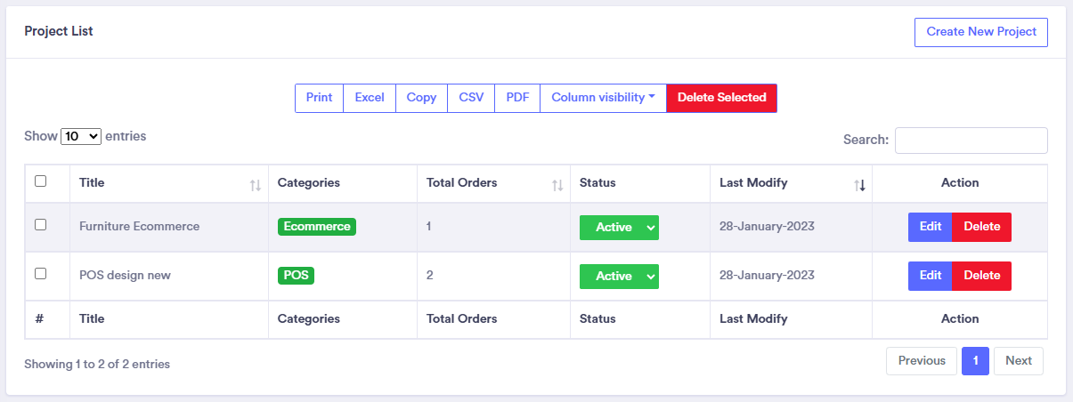Tick the select-all checkbox in header
Image resolution: width=1073 pixels, height=402 pixels.
40,181
